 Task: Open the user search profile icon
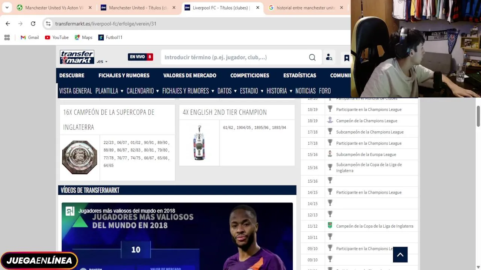(x=329, y=57)
